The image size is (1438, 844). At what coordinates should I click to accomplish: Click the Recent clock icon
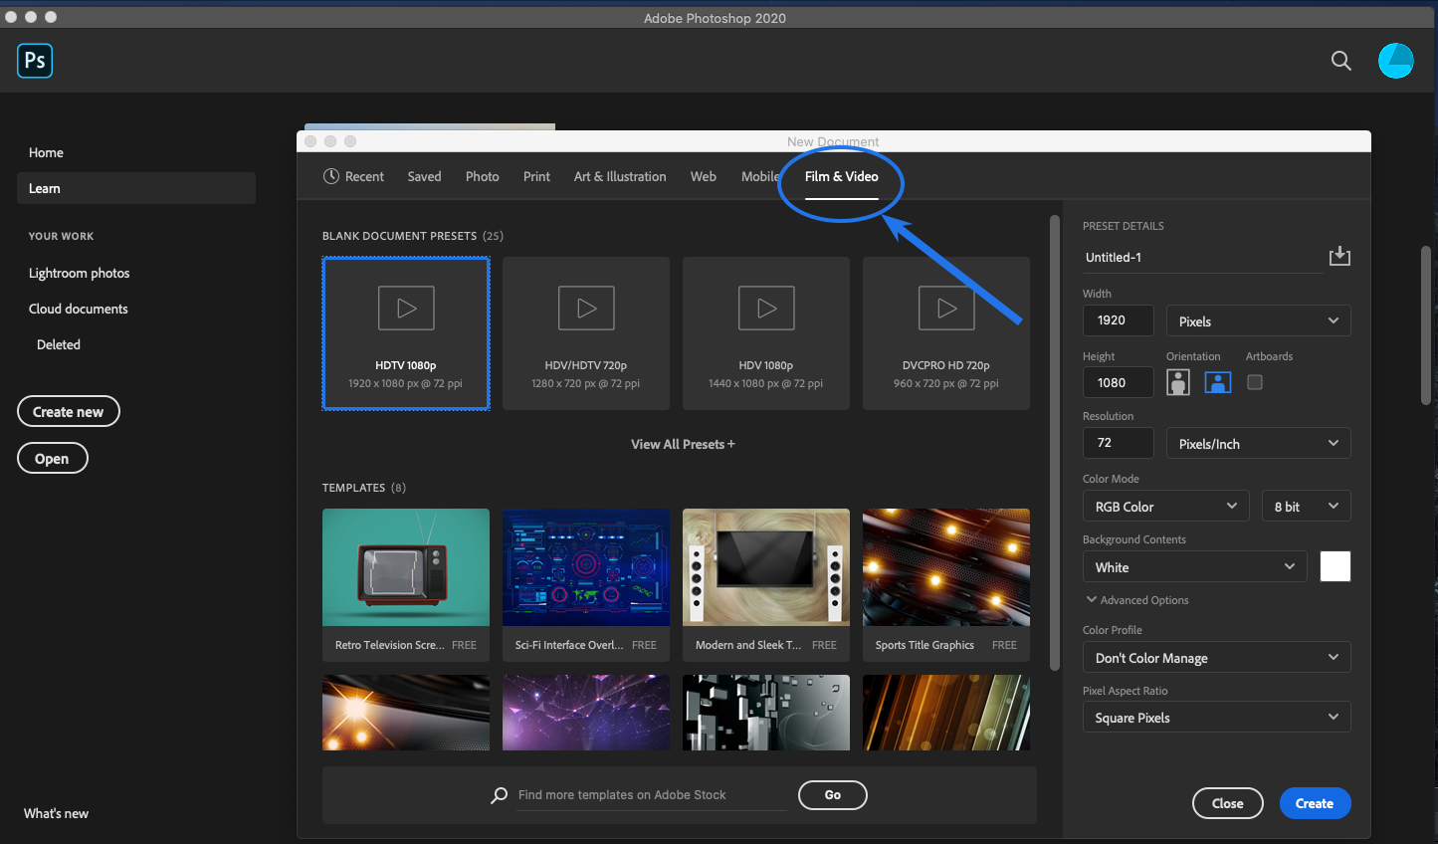[x=331, y=176]
